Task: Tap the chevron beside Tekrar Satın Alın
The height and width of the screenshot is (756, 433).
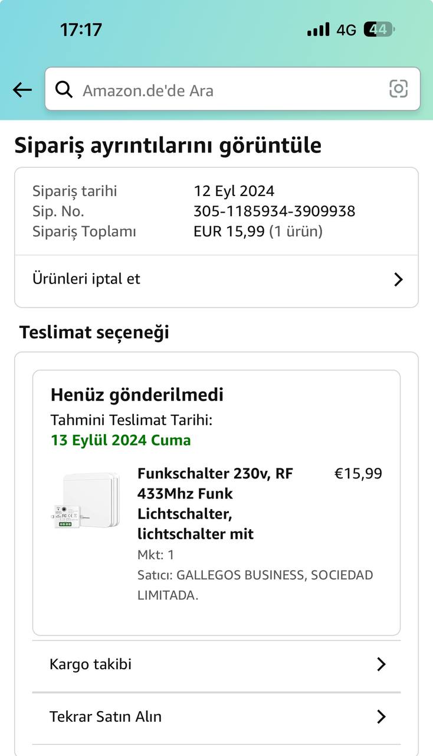Action: click(381, 716)
